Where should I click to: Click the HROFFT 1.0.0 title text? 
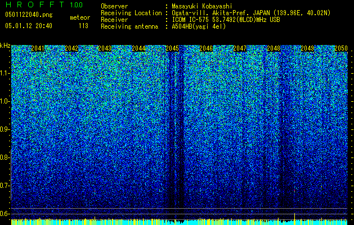pyautogui.click(x=44, y=4)
